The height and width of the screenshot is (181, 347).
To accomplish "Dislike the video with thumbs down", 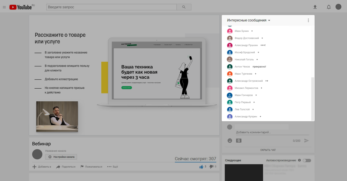I will point(211,167).
